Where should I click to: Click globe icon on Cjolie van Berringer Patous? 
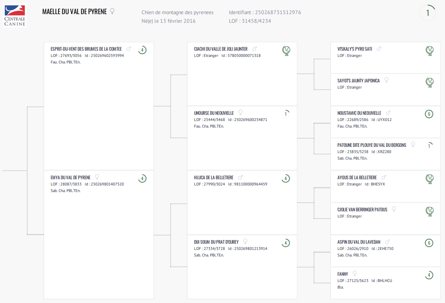(x=429, y=211)
